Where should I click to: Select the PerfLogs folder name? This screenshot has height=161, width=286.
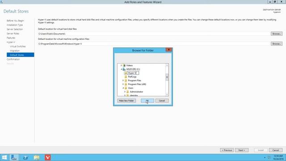pyautogui.click(x=132, y=76)
